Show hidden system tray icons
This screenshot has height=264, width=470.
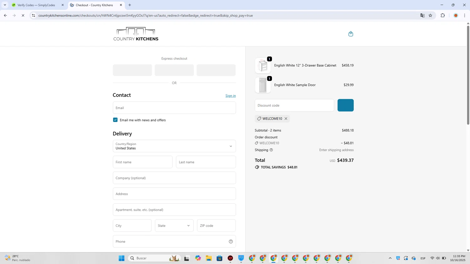[390, 258]
